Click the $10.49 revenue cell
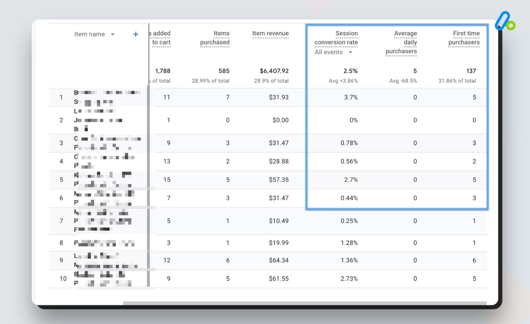Screen dimensions: 530x324 279,221
